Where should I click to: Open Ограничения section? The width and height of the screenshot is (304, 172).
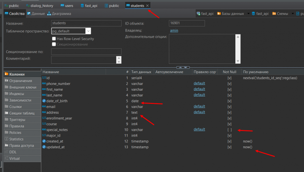tap(22, 81)
